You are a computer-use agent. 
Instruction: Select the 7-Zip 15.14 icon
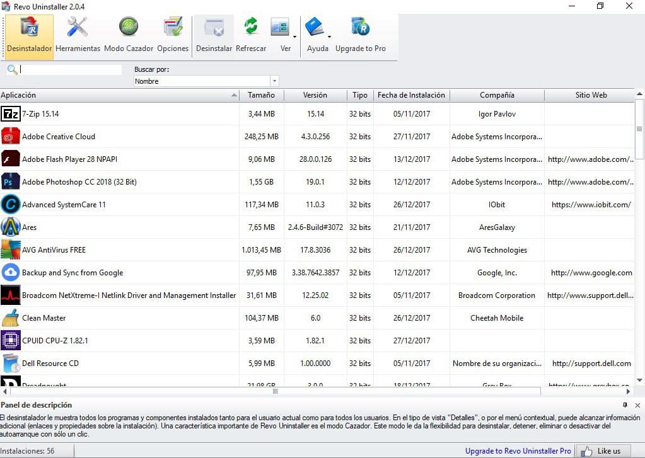pos(10,114)
